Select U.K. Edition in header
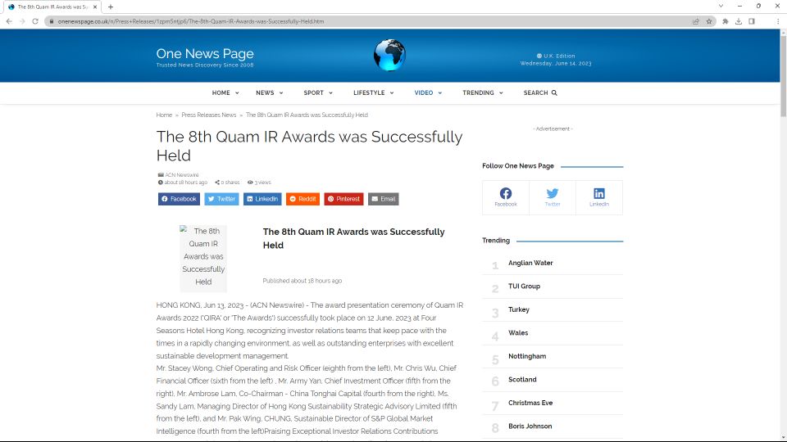Viewport: 787px width, 442px height. 556,56
